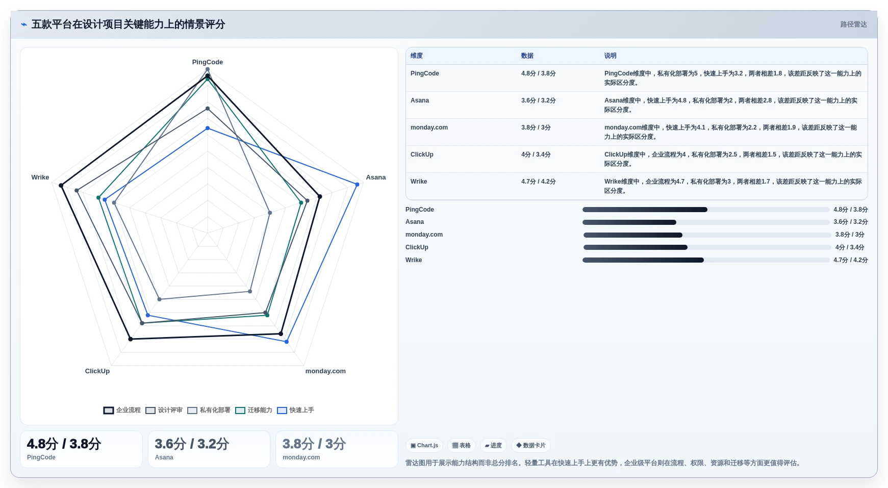Click the monday.com axis label on radar
Viewport: 888px width, 488px height.
point(325,371)
